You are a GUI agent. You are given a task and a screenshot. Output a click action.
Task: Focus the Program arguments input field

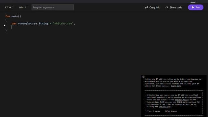[53, 7]
